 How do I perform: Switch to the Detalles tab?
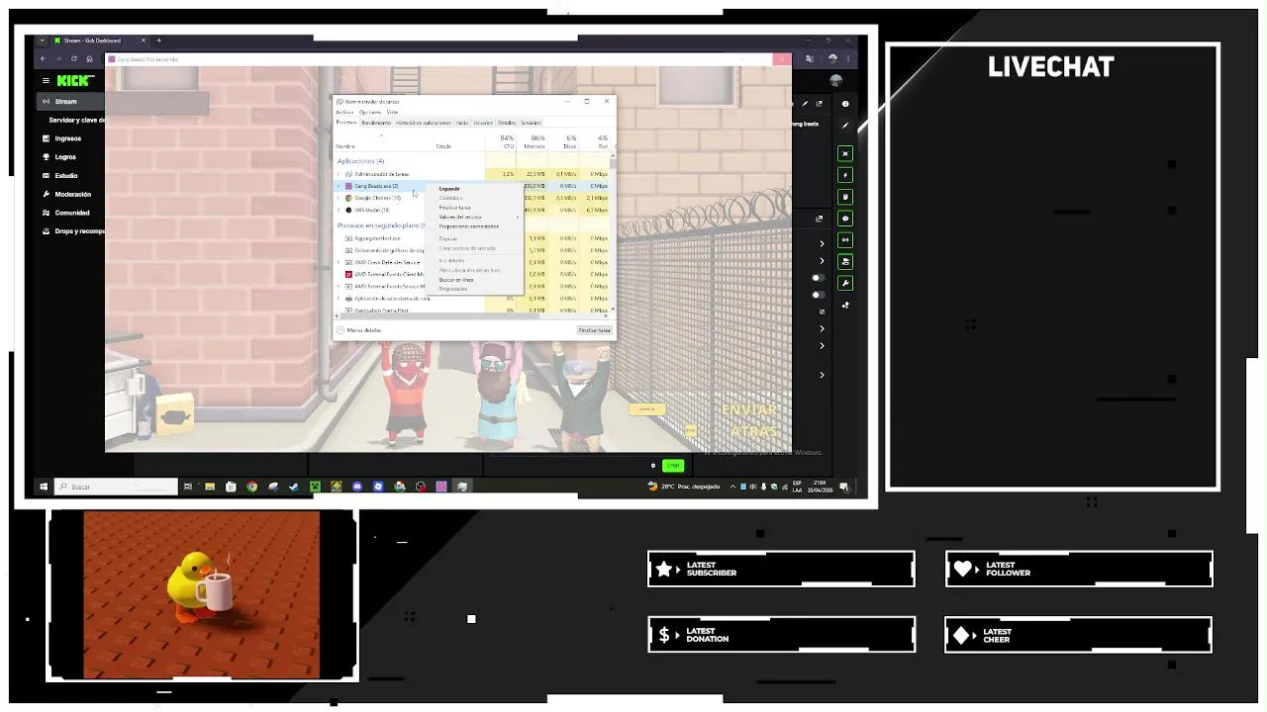[x=507, y=123]
